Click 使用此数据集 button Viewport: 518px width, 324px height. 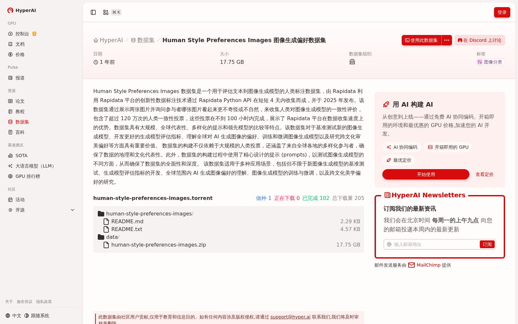tap(422, 40)
